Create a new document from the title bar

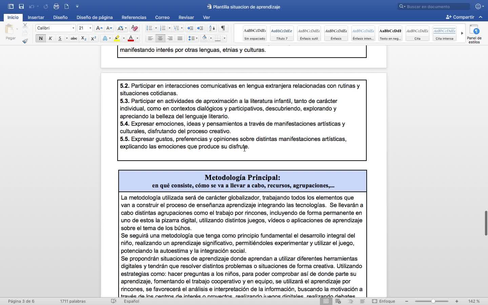click(x=67, y=6)
